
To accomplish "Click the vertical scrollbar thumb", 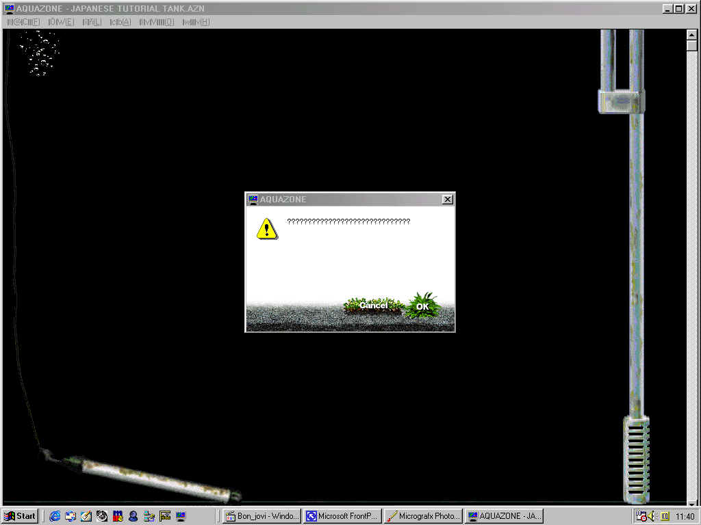I will coord(691,46).
